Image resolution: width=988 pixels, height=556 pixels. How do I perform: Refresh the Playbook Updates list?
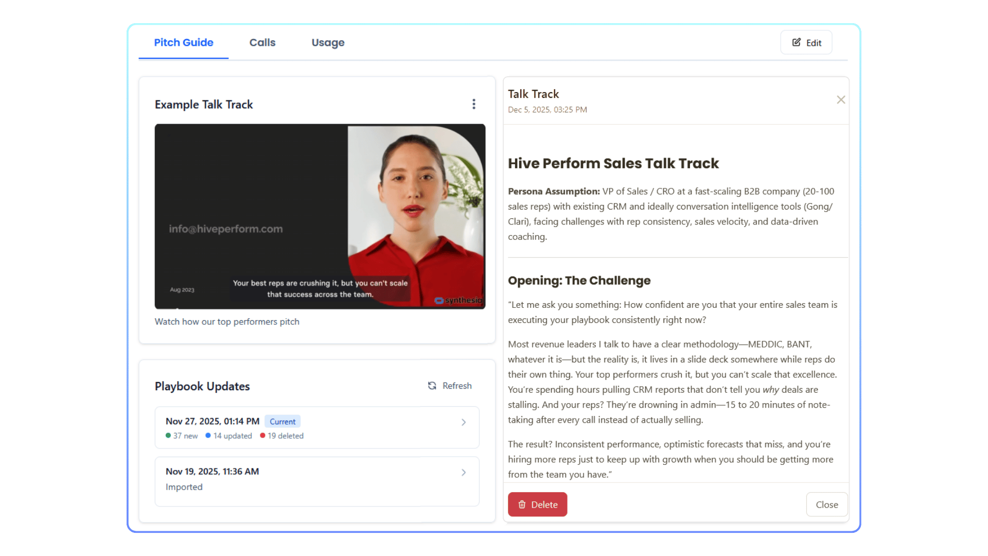click(x=450, y=386)
